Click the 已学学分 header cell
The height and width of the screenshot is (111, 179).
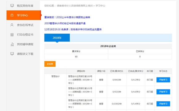(140, 51)
